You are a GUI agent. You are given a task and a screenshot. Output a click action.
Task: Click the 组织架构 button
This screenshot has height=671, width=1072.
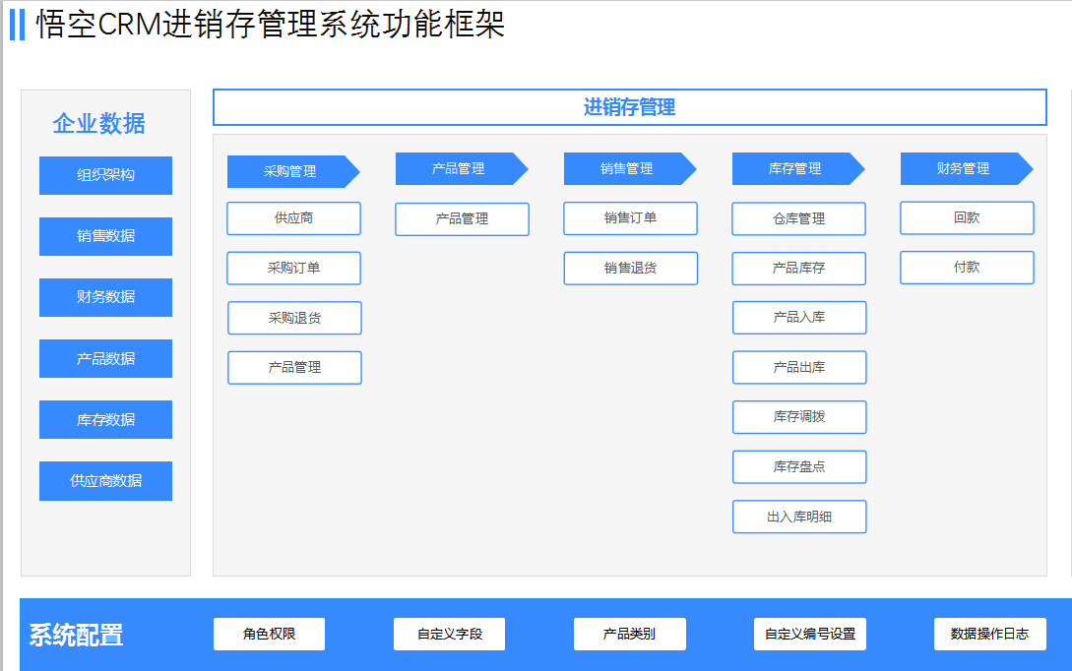tap(105, 175)
